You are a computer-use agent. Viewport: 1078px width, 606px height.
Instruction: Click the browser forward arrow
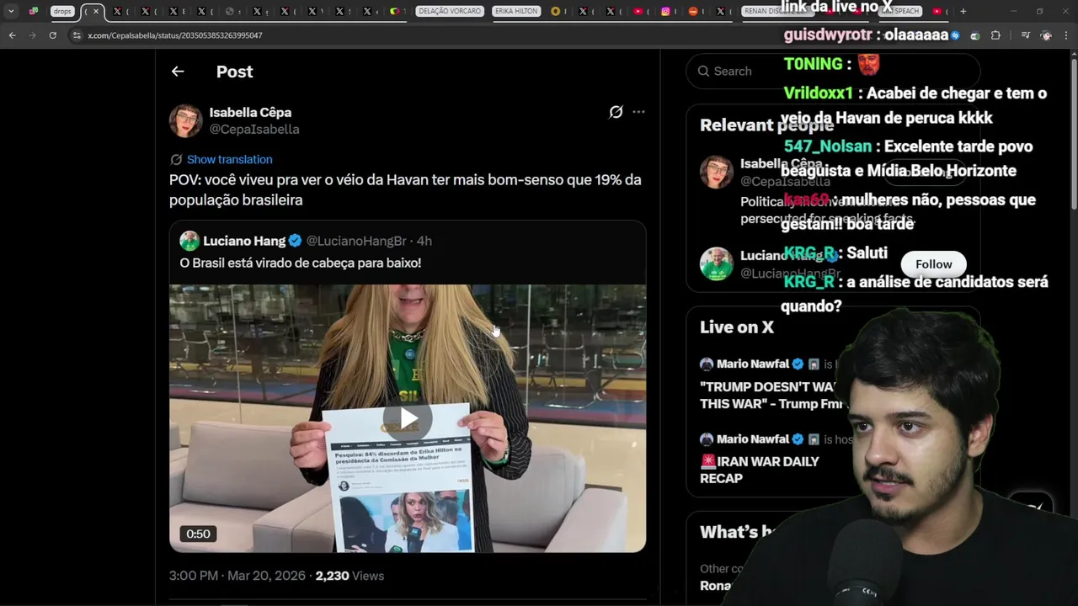coord(32,35)
